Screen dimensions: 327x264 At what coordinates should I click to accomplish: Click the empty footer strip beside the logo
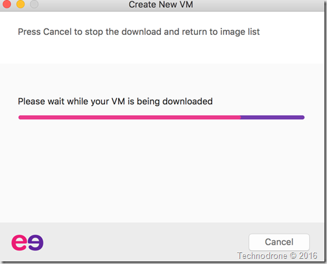(145, 242)
